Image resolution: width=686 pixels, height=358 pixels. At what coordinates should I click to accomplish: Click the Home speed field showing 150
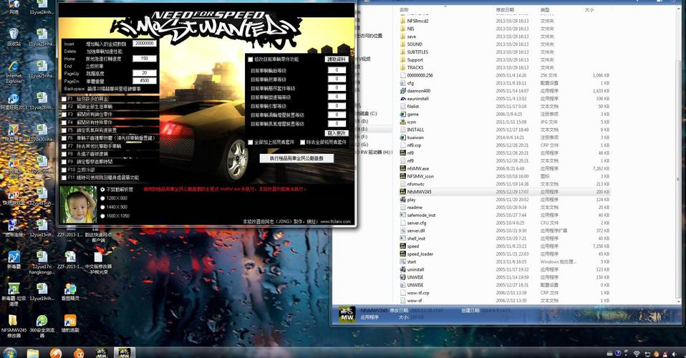click(145, 58)
